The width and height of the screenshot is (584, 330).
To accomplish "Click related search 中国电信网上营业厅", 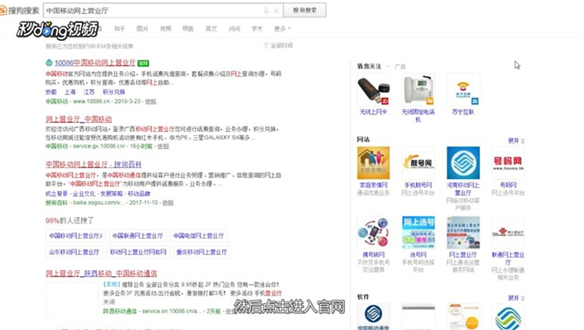I will 198,236.
